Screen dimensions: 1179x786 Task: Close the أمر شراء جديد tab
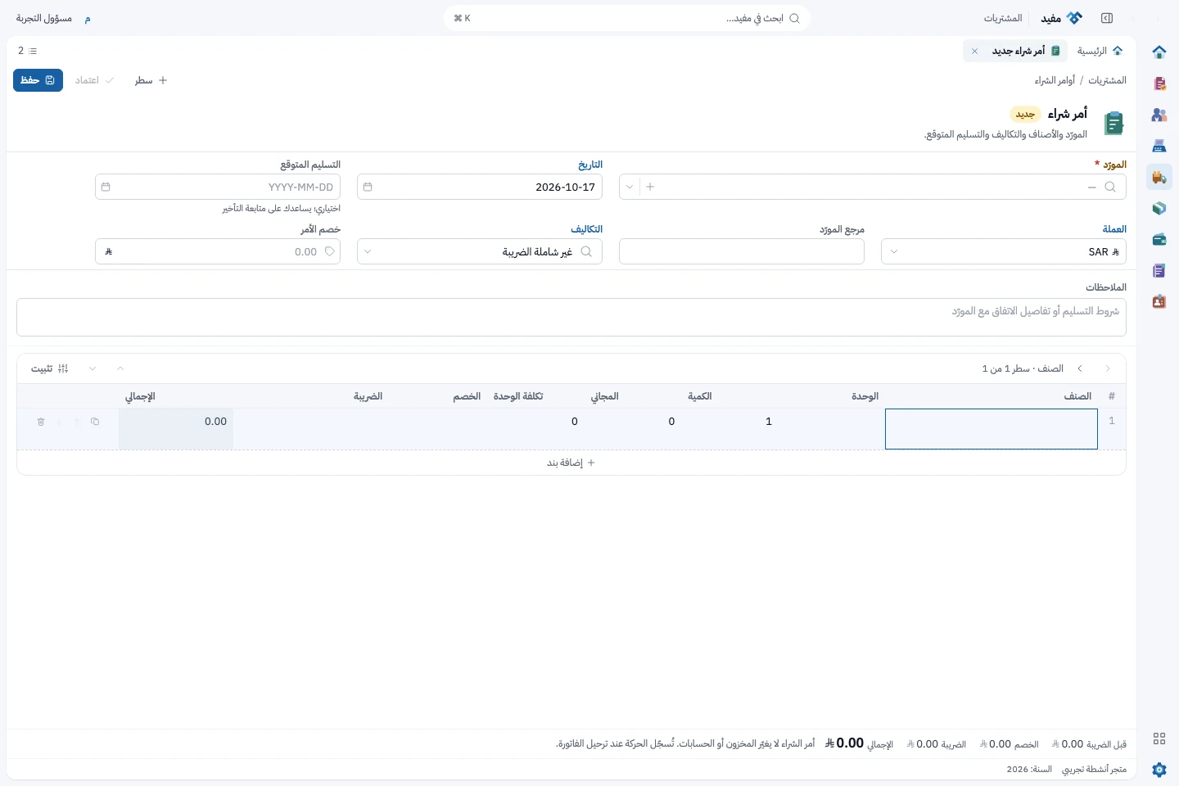pyautogui.click(x=974, y=51)
